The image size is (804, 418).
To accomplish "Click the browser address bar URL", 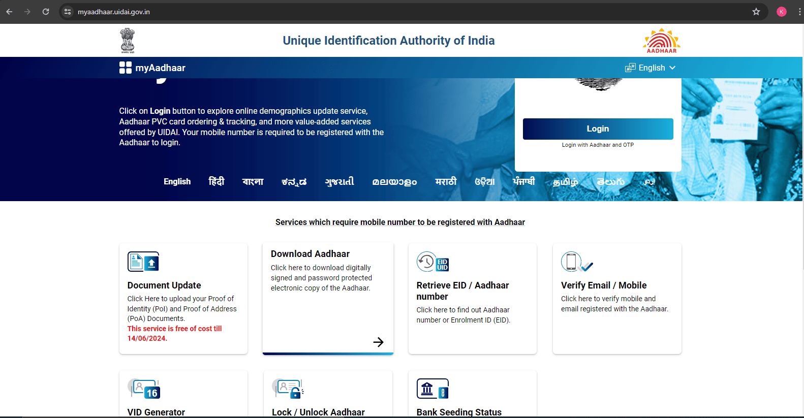I will click(x=114, y=12).
